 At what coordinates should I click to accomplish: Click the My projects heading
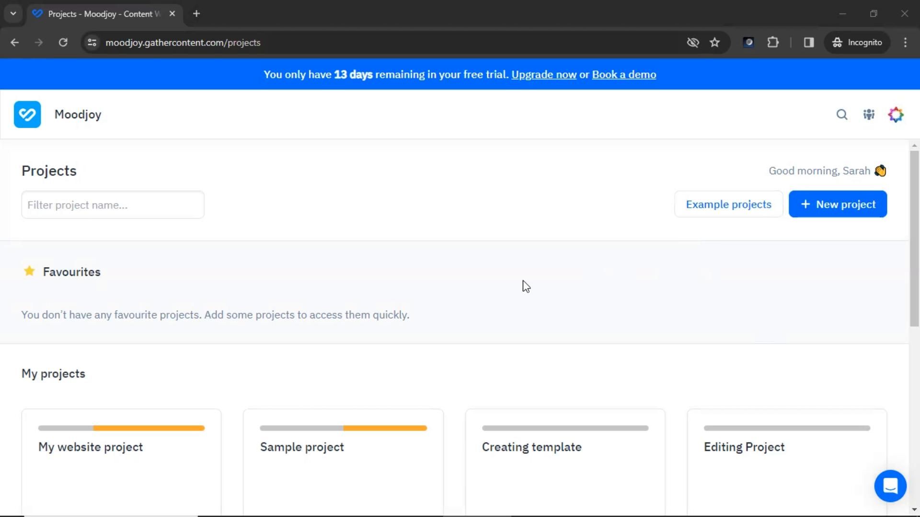[x=53, y=373]
